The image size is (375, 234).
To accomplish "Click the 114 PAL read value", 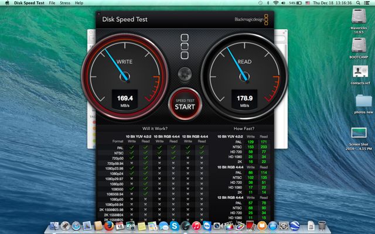I will point(264,173).
